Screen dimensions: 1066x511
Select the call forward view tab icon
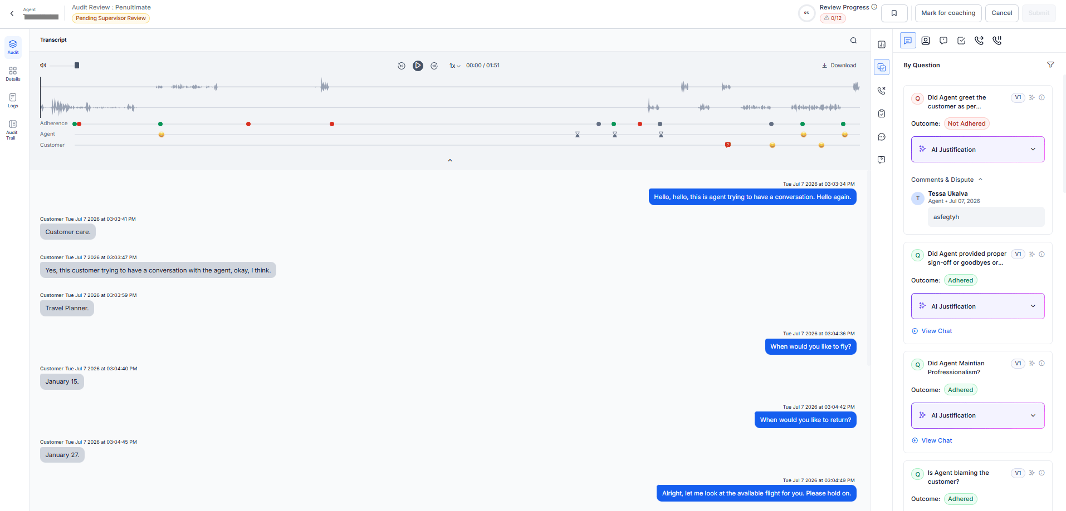pyautogui.click(x=979, y=41)
